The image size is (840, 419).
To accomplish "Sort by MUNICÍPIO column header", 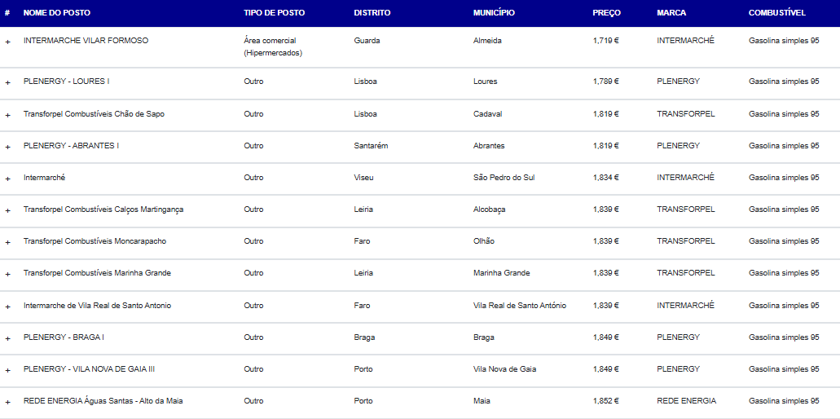I will (x=494, y=13).
